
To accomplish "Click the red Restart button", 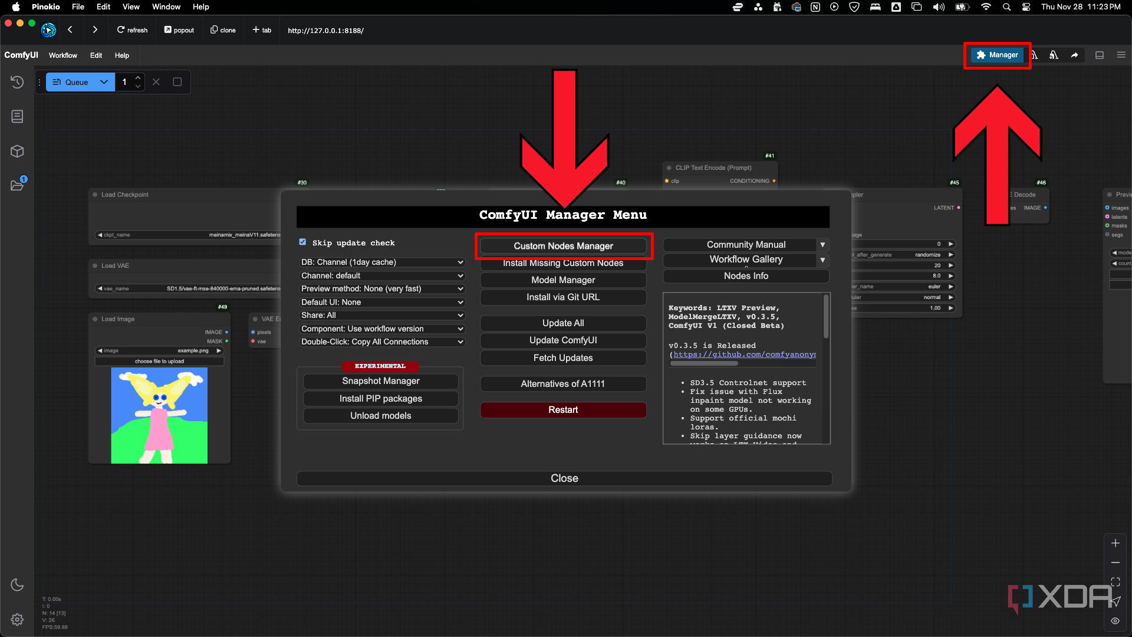I will point(563,410).
